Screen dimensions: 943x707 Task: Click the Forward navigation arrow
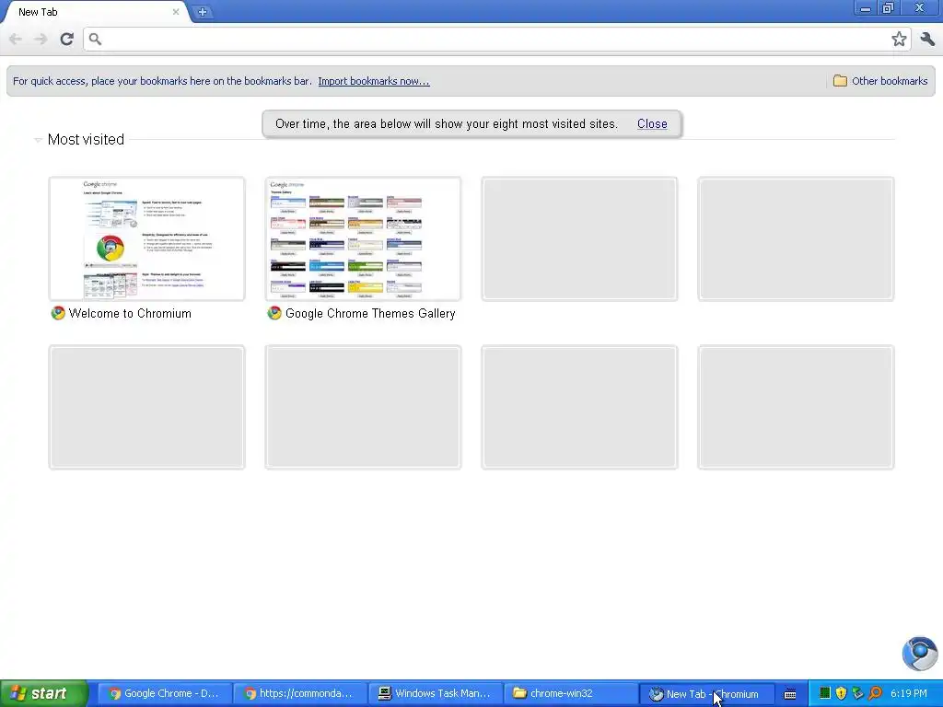pos(41,39)
